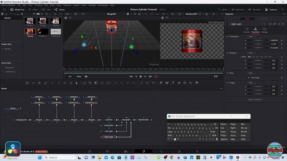Click the Import Transform button
Screen dimensions: 287x161
tap(256, 100)
